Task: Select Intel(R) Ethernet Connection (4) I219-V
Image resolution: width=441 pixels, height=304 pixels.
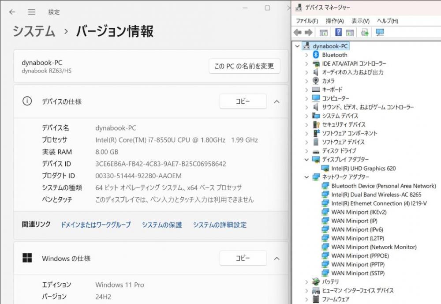Action: click(x=379, y=203)
